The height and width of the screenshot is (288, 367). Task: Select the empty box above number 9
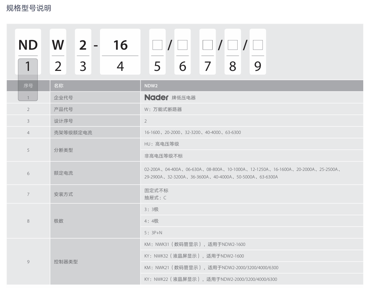tap(258, 45)
